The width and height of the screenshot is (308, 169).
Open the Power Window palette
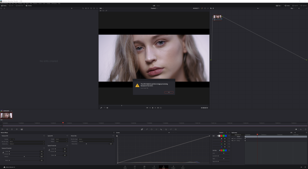pos(151,130)
